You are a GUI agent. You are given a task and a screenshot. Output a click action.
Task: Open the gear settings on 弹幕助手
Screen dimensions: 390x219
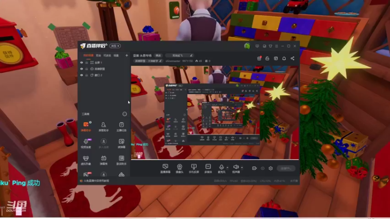(90, 122)
